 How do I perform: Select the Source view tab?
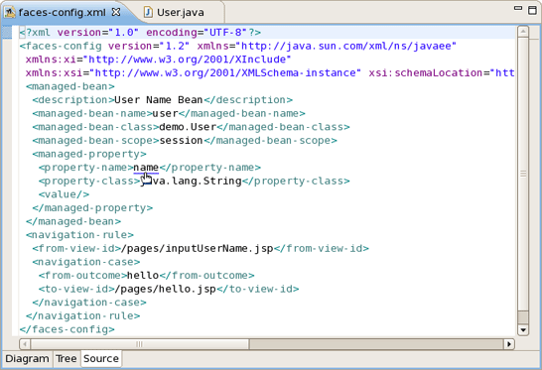click(x=101, y=359)
